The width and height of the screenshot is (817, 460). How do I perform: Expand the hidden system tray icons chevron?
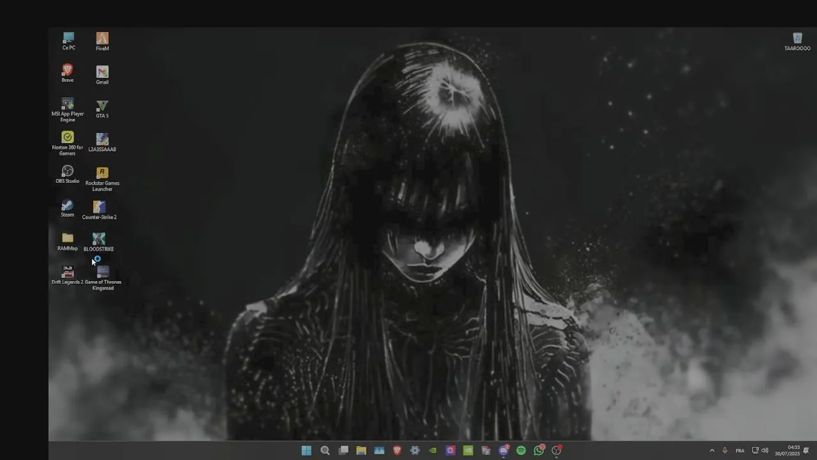[712, 450]
